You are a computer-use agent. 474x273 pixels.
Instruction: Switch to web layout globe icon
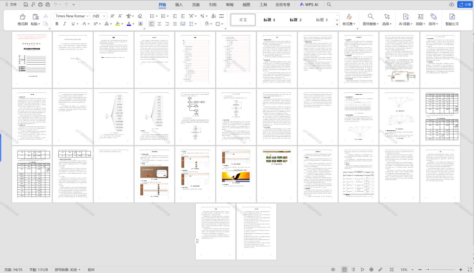pyautogui.click(x=371, y=270)
